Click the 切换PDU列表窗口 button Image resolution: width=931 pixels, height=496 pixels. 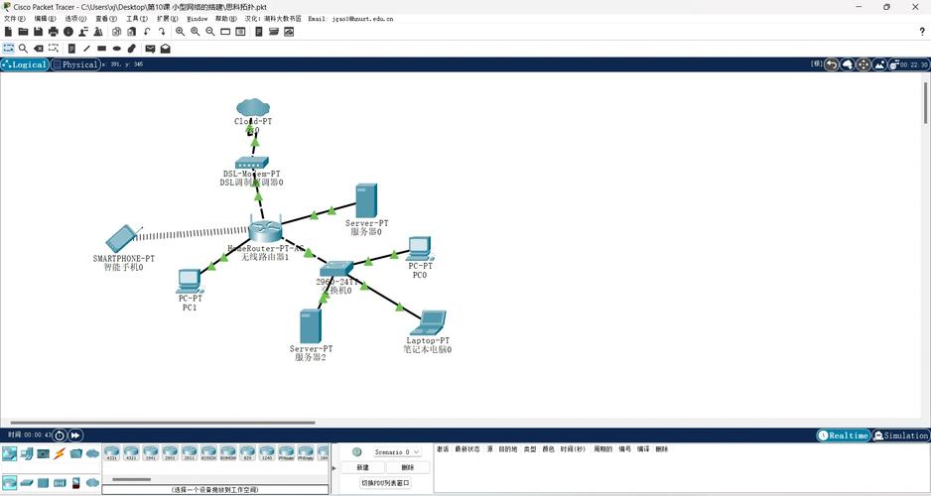click(x=385, y=483)
